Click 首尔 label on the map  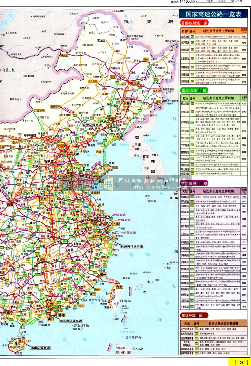(146, 156)
